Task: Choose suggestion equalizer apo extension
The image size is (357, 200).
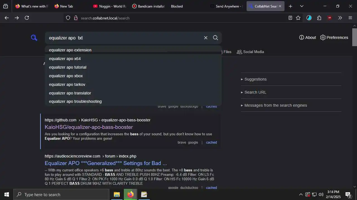Action: pos(133,50)
